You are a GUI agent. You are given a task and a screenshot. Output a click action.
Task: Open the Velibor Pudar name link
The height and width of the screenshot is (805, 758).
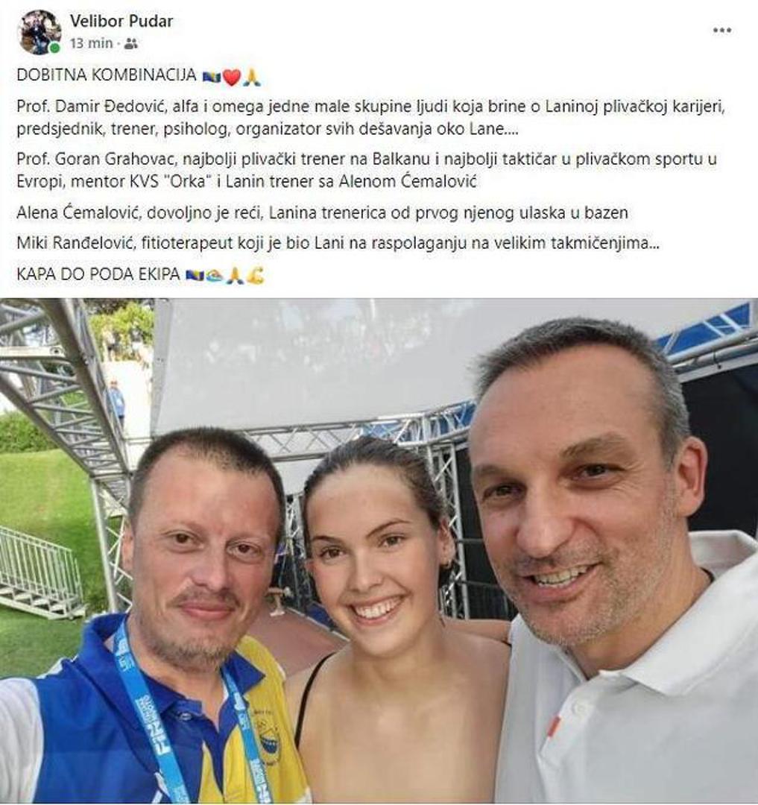[121, 21]
